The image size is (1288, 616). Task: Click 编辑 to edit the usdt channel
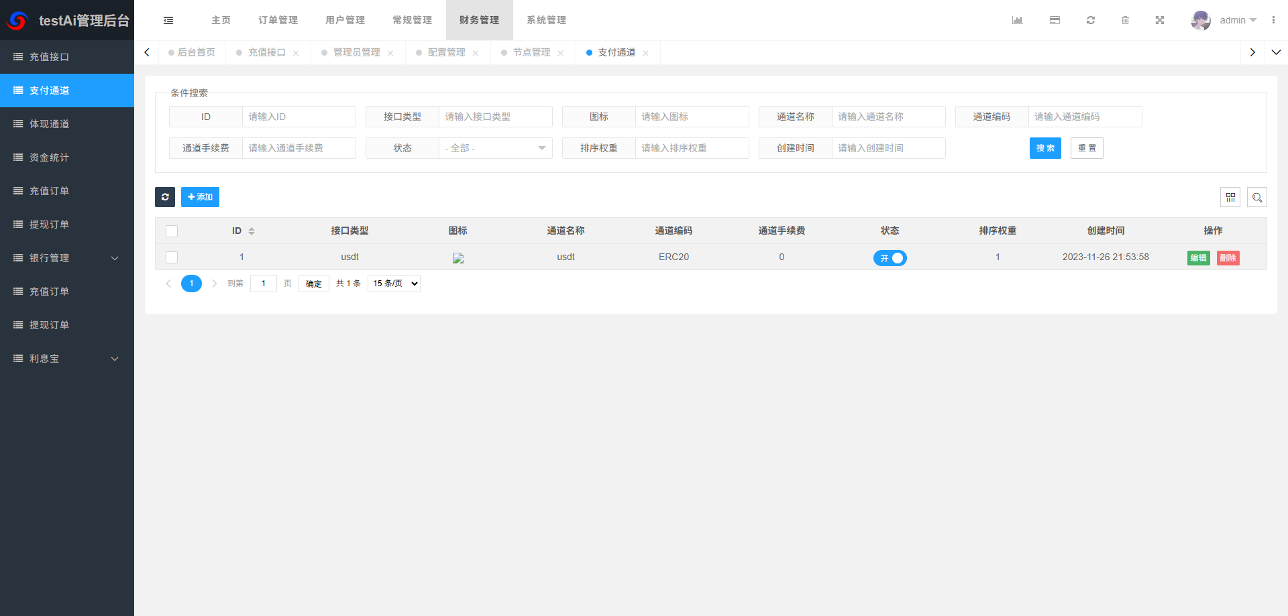pos(1198,257)
